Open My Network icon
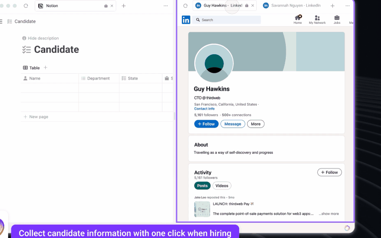 coord(317,18)
